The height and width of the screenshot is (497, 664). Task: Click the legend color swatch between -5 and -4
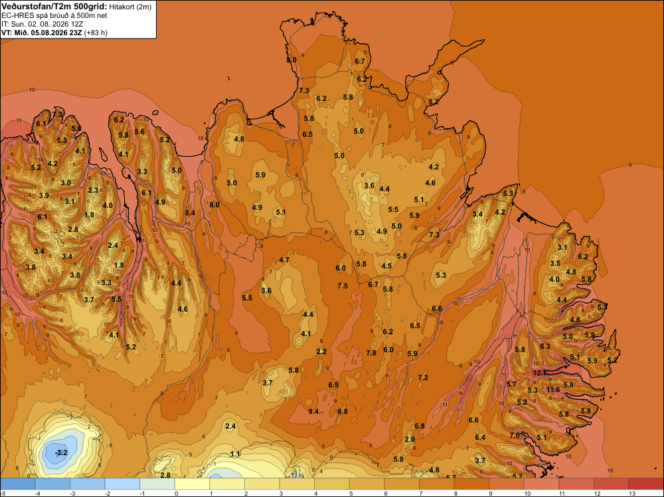(18, 484)
